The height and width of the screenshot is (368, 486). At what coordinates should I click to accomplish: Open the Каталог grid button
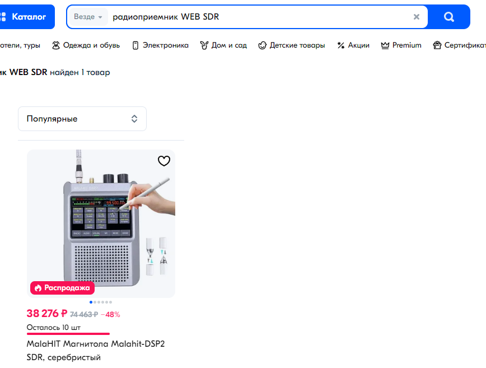pos(26,17)
